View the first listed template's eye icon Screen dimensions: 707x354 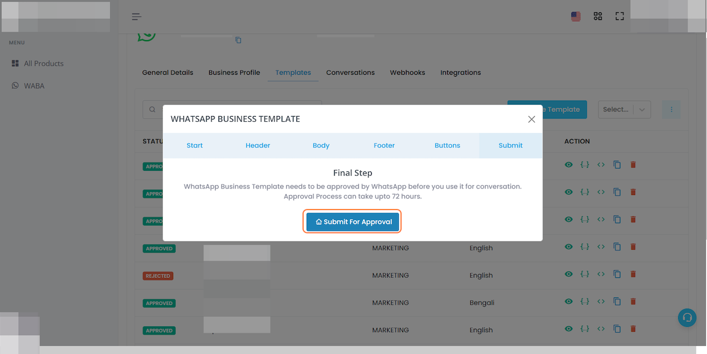tap(569, 165)
